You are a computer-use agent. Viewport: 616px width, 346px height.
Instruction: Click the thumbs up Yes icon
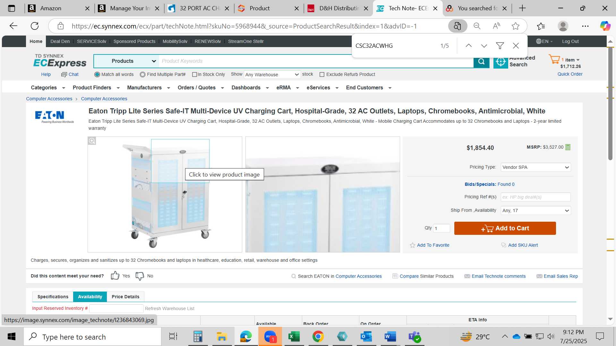point(115,276)
